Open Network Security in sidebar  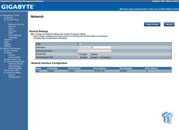(x=16, y=24)
